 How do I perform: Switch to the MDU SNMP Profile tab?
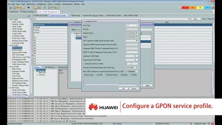click(131, 16)
